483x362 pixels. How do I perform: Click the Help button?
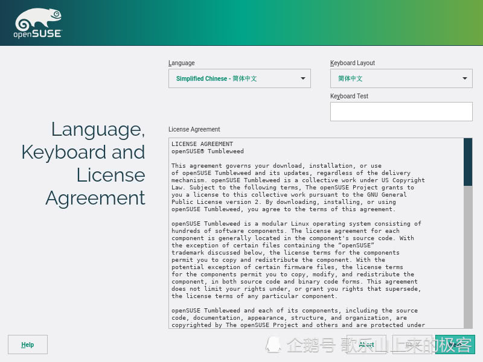(28, 345)
